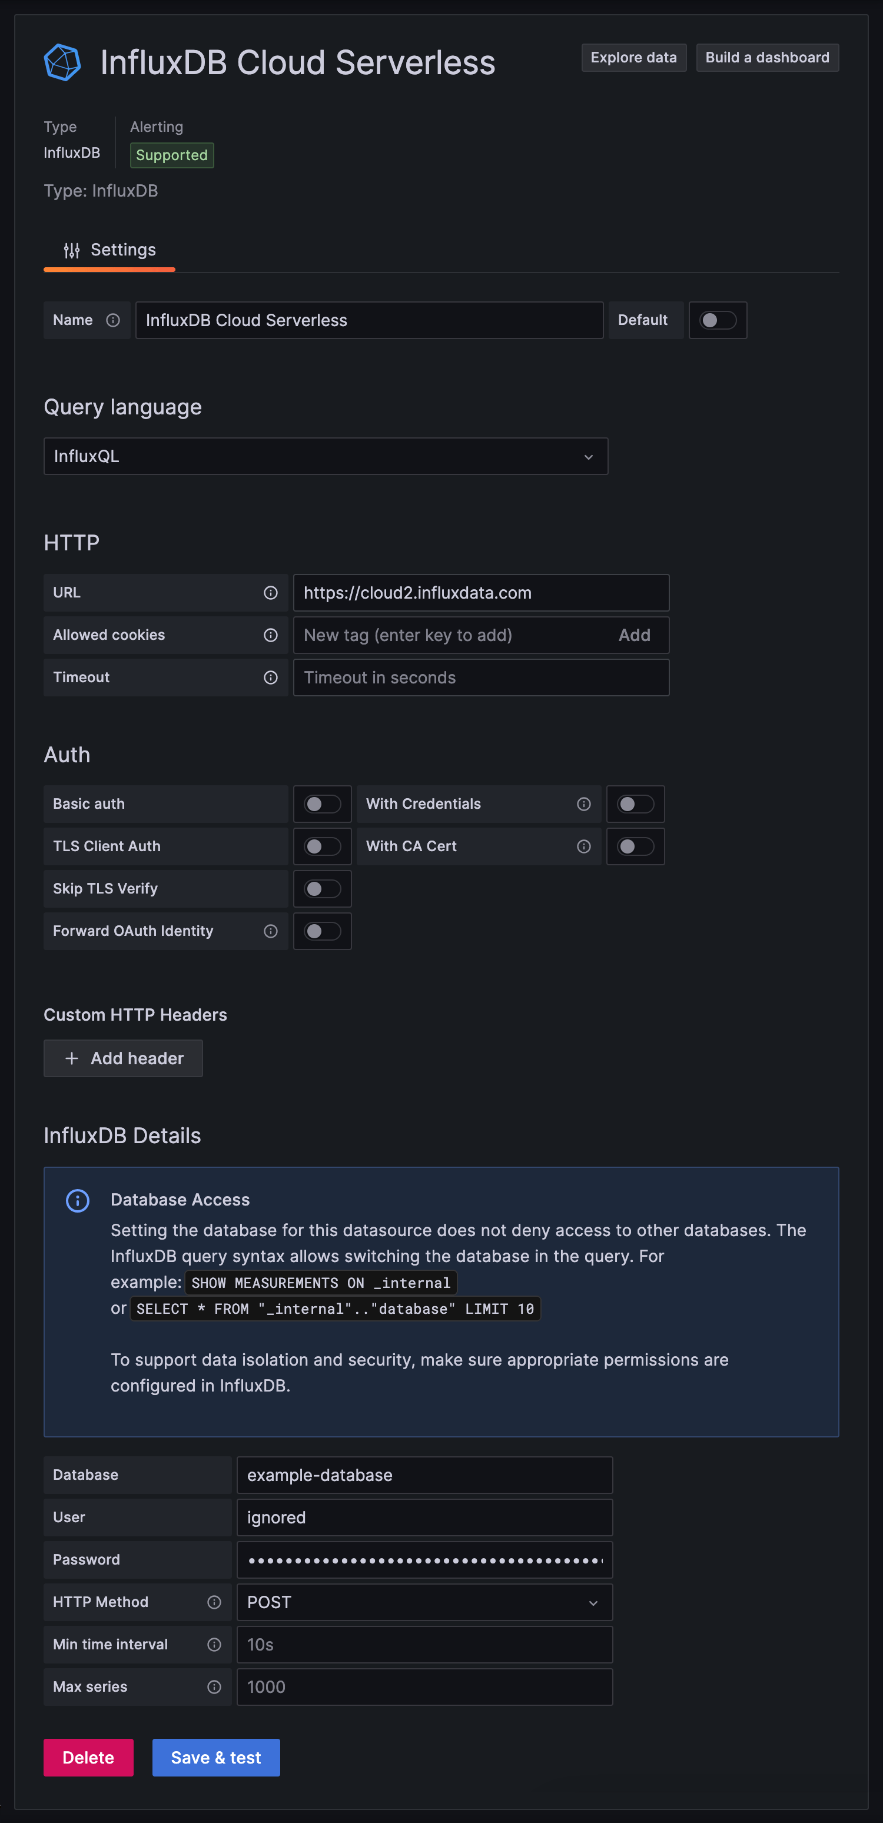Click the With Credentials info icon
The height and width of the screenshot is (1823, 883).
[x=584, y=804]
